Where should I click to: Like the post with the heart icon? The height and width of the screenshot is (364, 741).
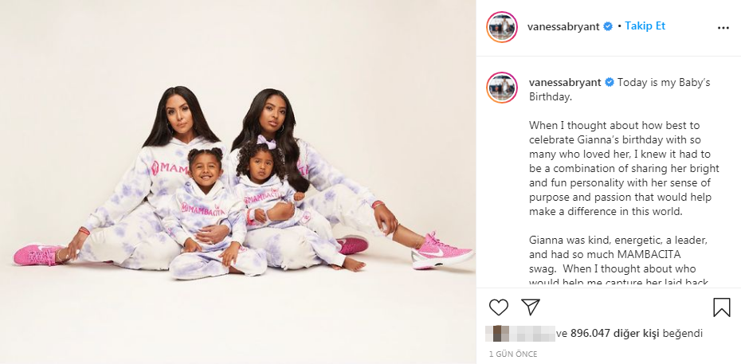click(498, 307)
